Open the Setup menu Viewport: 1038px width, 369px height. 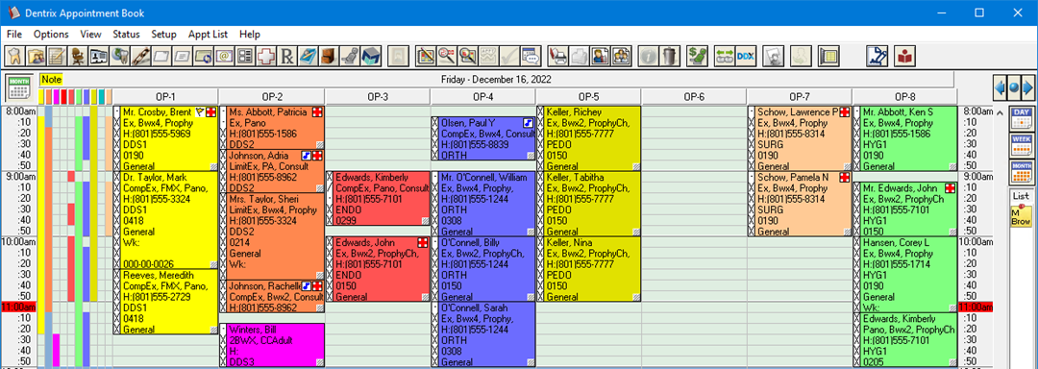163,34
